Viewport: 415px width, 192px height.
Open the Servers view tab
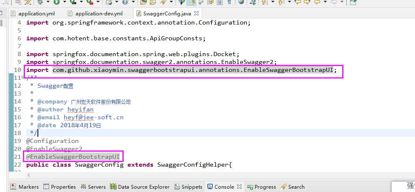(93, 187)
